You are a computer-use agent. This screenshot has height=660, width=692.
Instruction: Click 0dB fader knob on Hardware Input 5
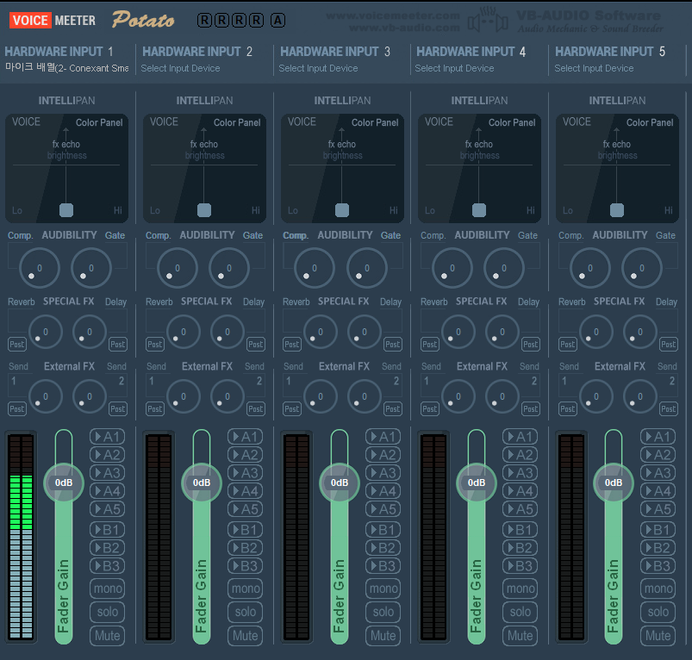coord(614,483)
